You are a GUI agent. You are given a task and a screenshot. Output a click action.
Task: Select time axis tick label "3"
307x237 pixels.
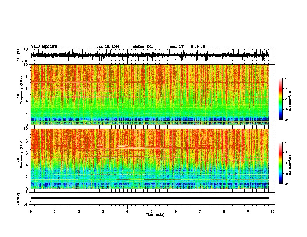103,211
